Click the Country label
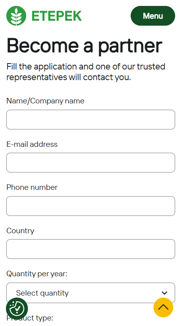Image resolution: width=183 pixels, height=326 pixels. [20, 231]
